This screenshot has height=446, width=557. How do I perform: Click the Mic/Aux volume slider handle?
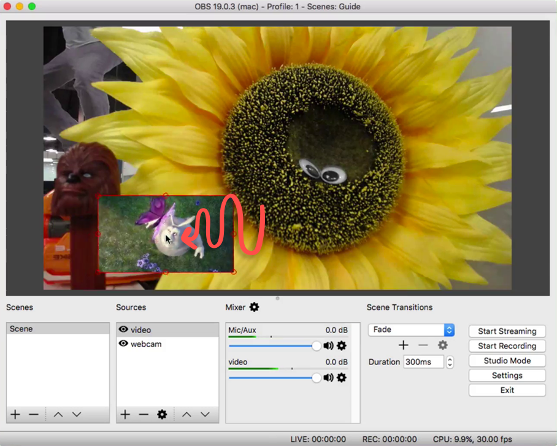click(x=316, y=346)
